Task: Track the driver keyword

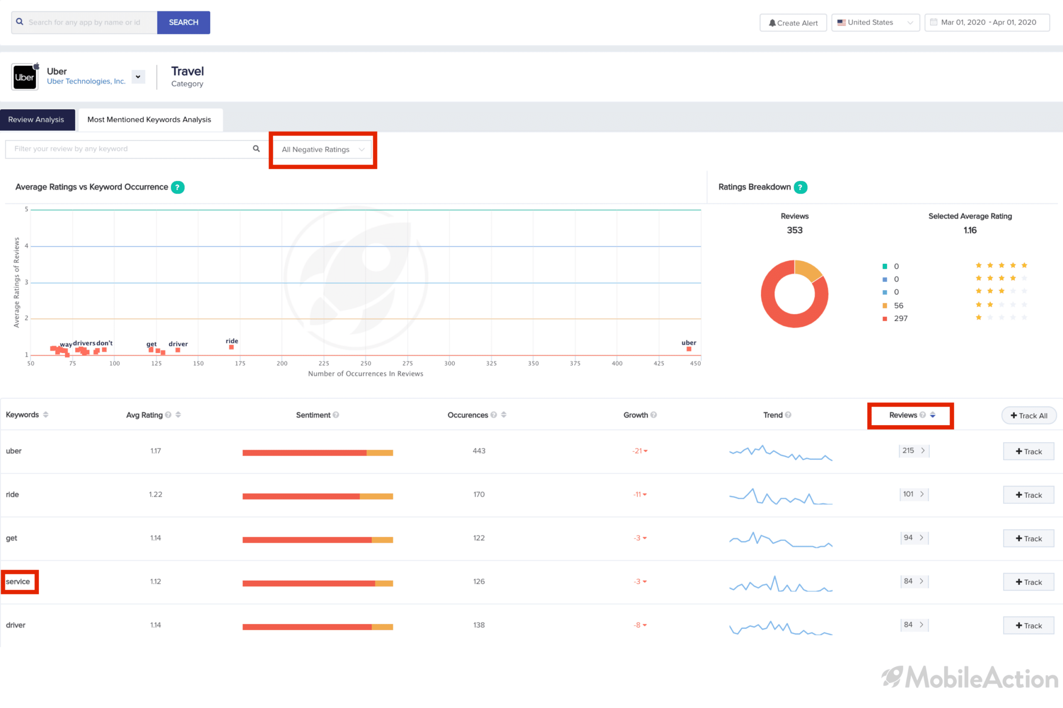Action: click(x=1029, y=625)
